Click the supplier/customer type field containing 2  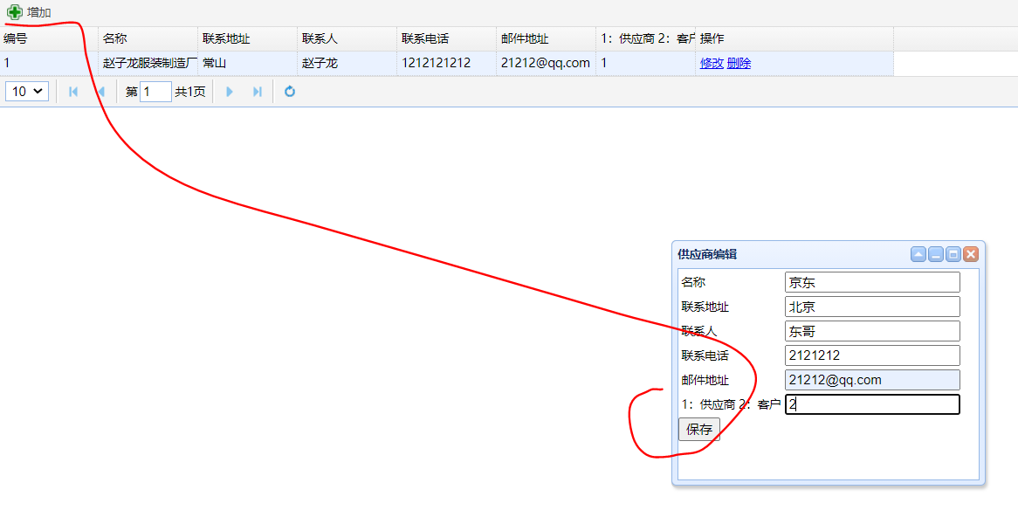tap(872, 404)
